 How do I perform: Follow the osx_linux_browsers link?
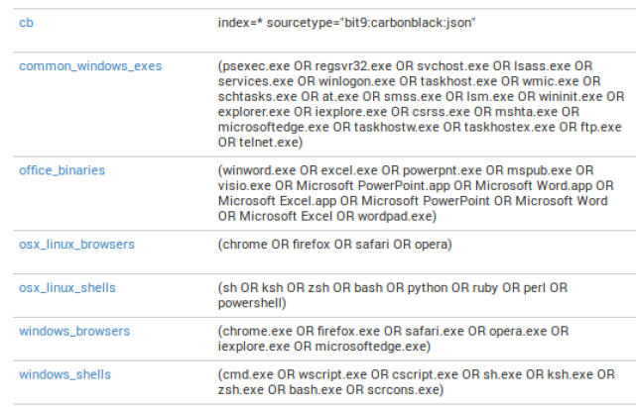point(76,244)
